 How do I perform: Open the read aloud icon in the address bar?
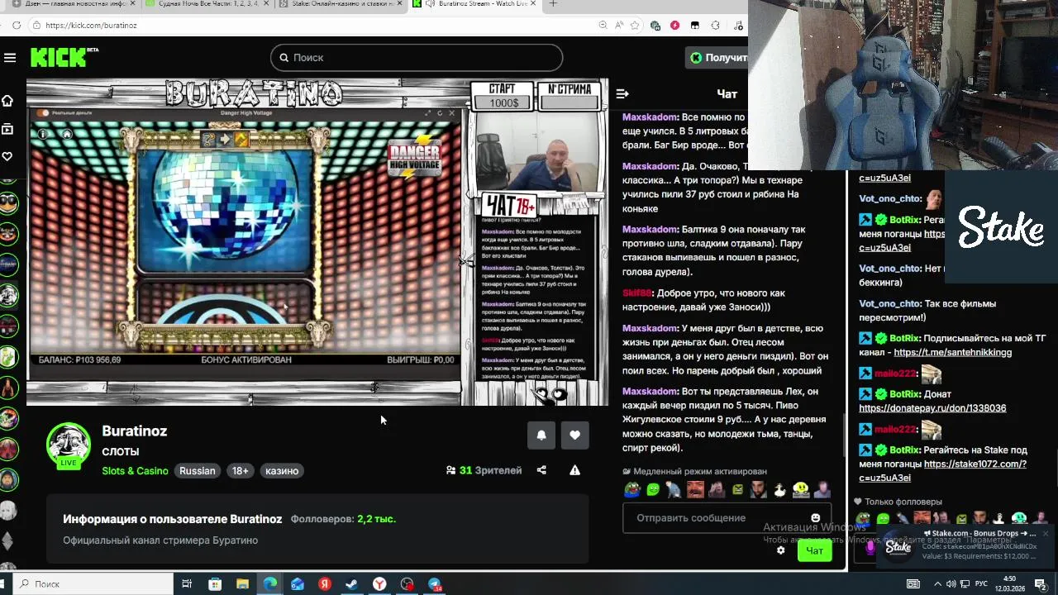pos(620,26)
